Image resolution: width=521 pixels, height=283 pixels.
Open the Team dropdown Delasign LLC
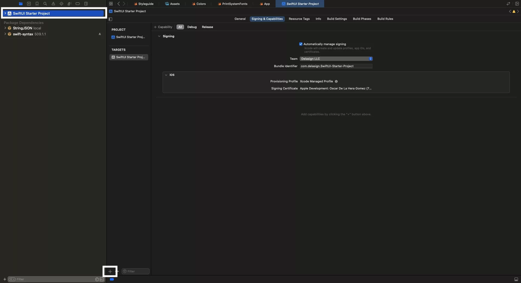point(336,59)
